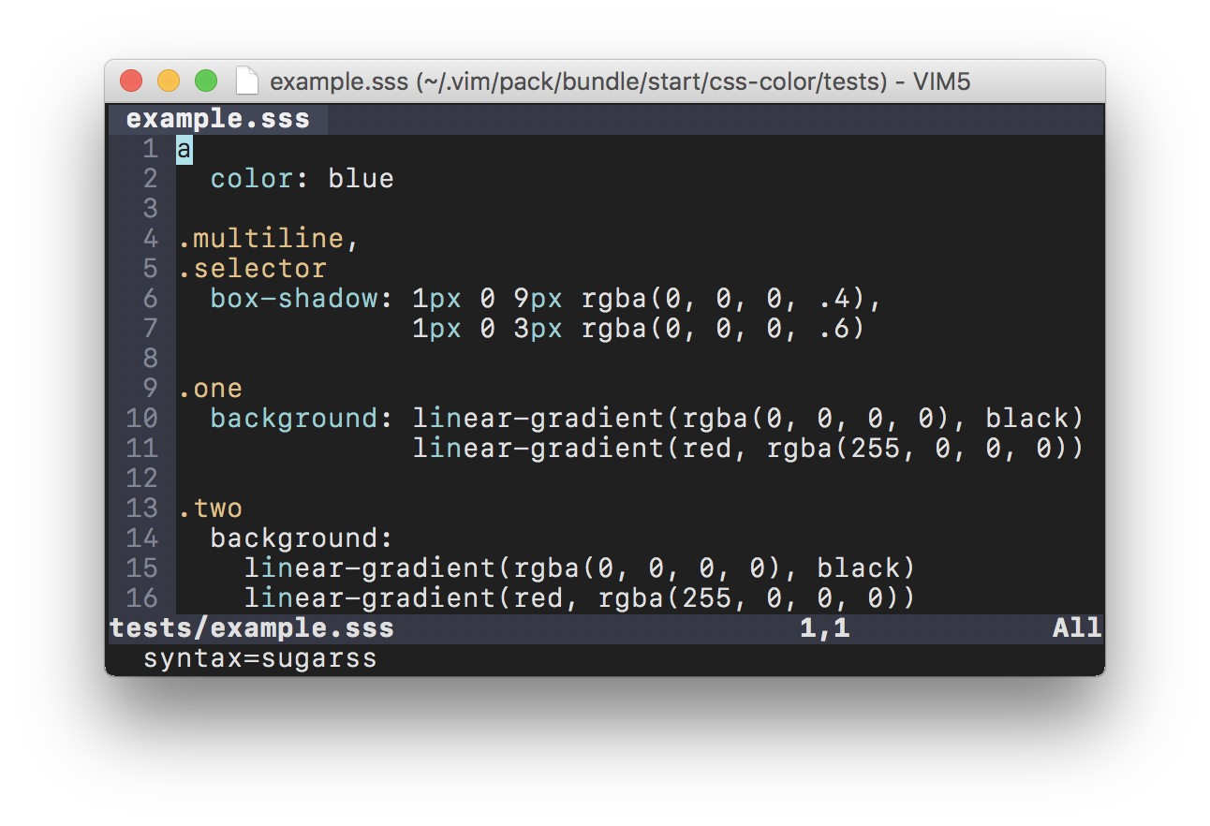Click 'syntax=sugarss' in command line

tap(259, 658)
